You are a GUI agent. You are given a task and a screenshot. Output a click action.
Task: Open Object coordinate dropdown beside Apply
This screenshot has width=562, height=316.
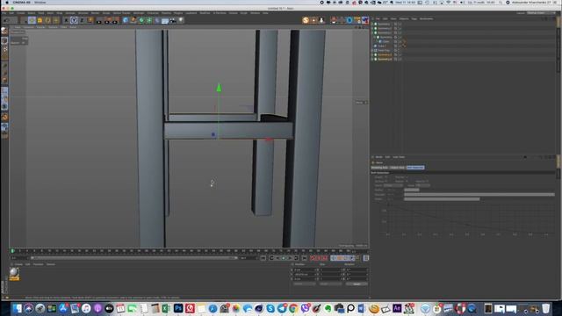[305, 284]
